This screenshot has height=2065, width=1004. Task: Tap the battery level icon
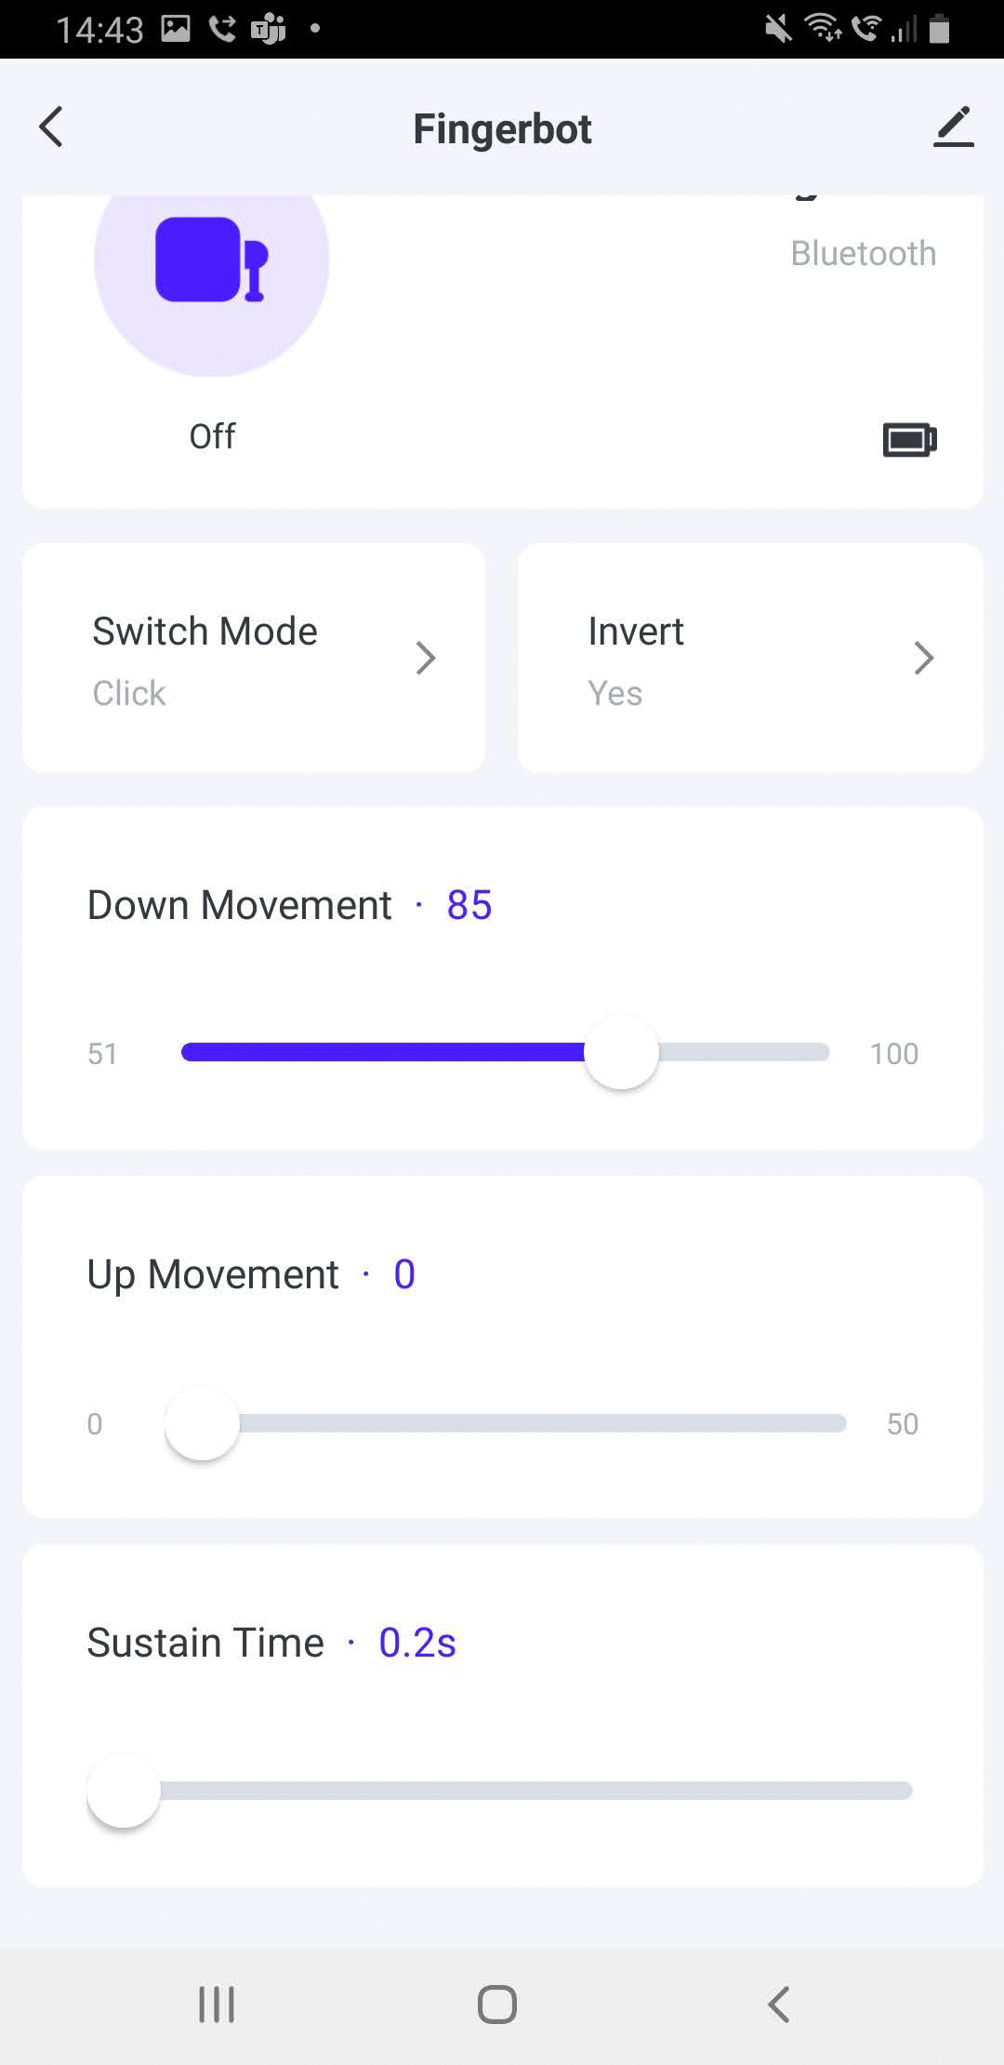909,439
